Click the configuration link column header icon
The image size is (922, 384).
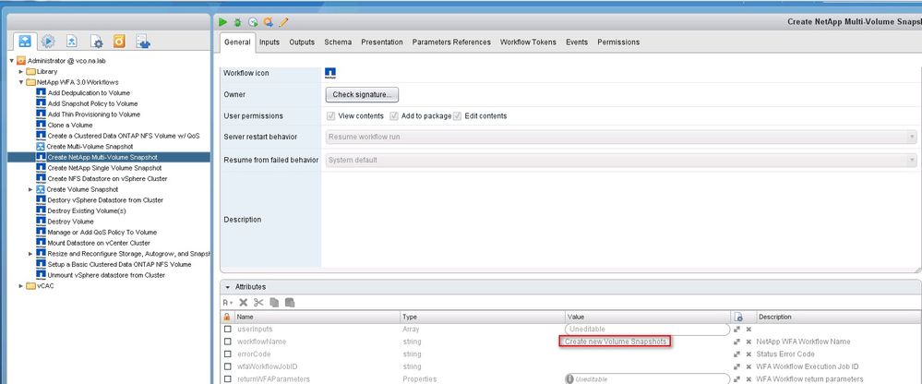click(x=738, y=317)
